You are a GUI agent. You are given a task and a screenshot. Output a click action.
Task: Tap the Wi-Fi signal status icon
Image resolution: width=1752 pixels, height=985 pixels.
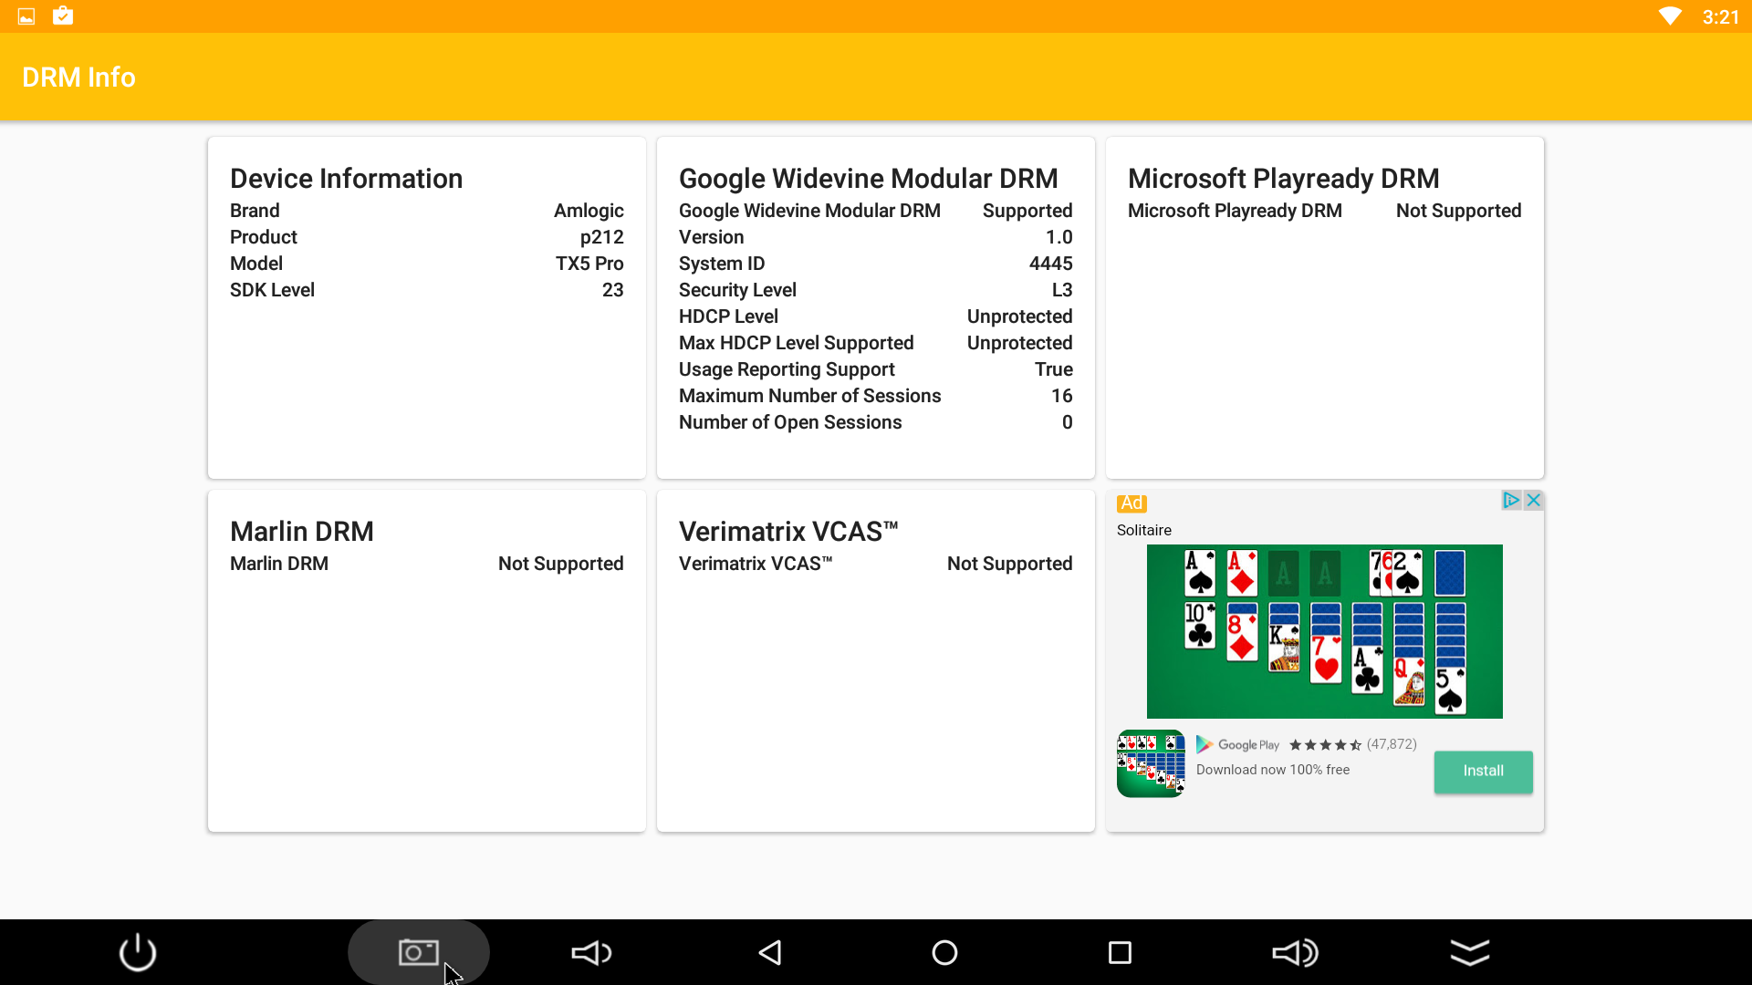tap(1670, 16)
